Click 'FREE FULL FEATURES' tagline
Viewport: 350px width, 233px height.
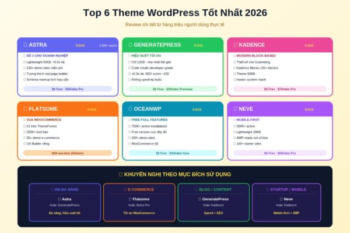pos(148,120)
